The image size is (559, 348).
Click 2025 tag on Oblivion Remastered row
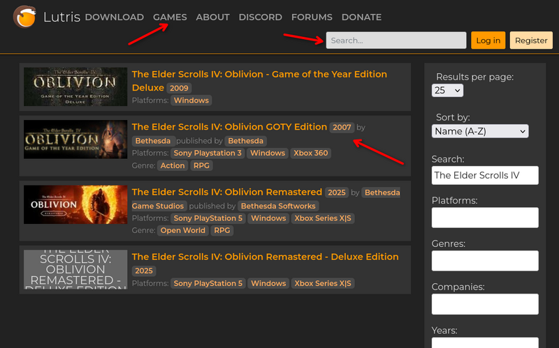337,192
